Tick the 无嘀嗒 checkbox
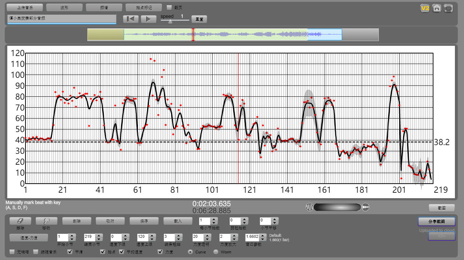The image size is (464, 260). (12, 252)
